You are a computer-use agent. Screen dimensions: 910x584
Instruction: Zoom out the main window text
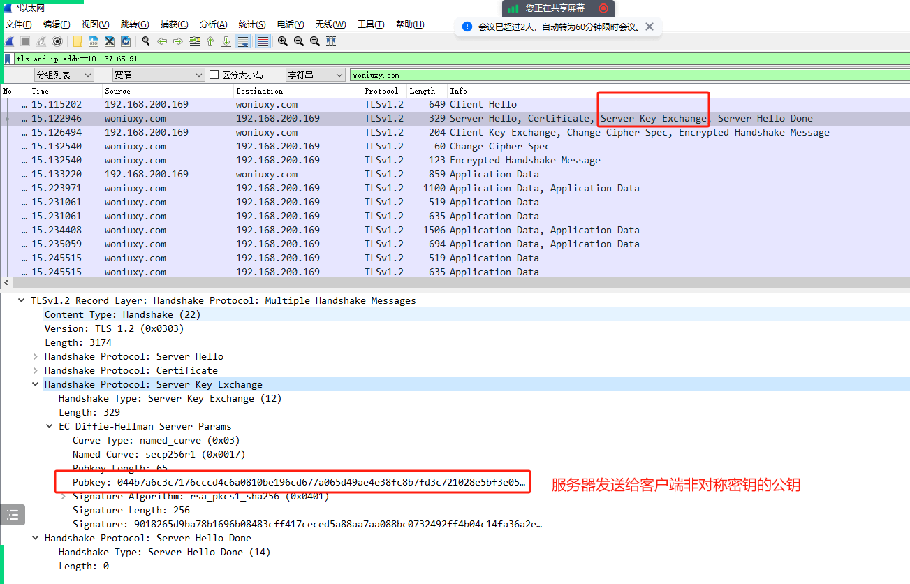click(x=299, y=41)
